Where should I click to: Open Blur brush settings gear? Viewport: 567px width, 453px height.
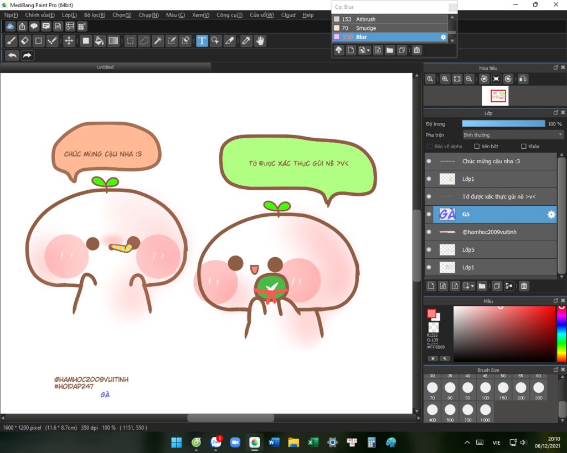tap(444, 37)
